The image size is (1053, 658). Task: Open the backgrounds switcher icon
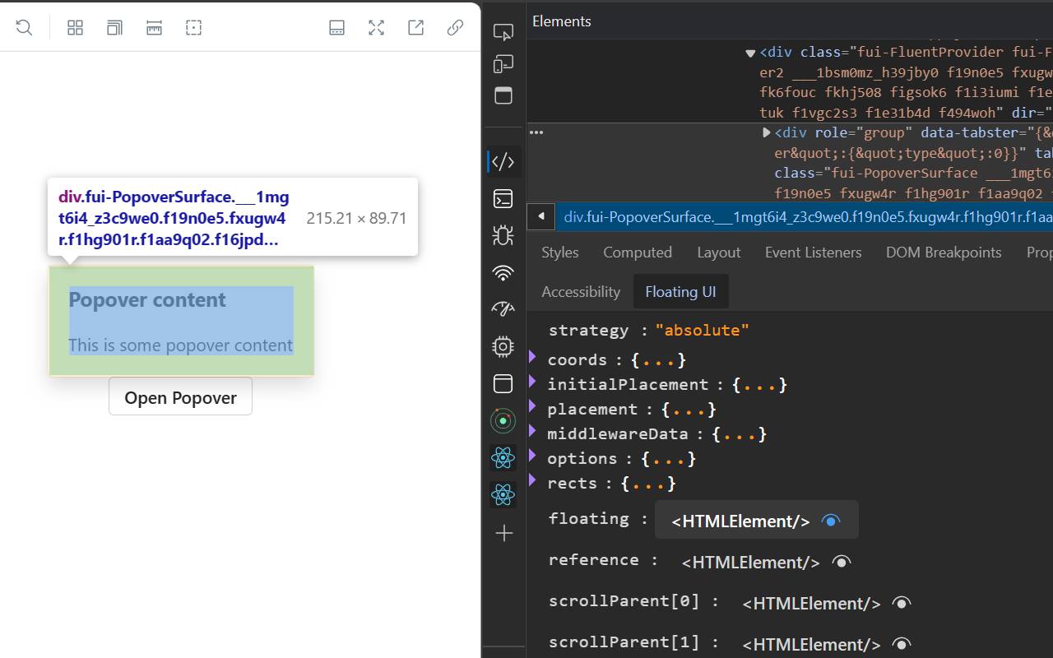(114, 28)
